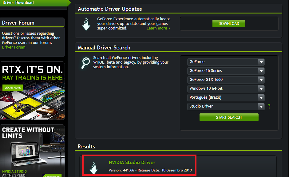This screenshot has width=289, height=177.
Task: Click the download arrow icon beside NVIDIA Studio Driver
Action: (x=94, y=168)
